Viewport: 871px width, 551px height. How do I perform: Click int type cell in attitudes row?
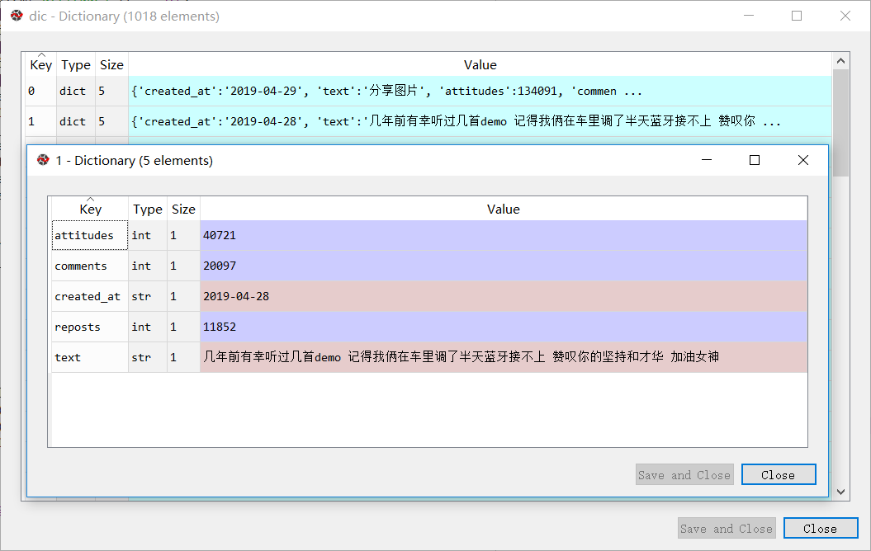click(x=148, y=235)
